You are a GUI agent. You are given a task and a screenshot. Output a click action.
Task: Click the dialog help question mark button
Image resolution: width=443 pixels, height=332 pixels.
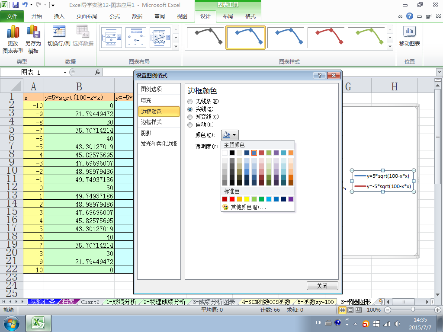click(x=320, y=75)
